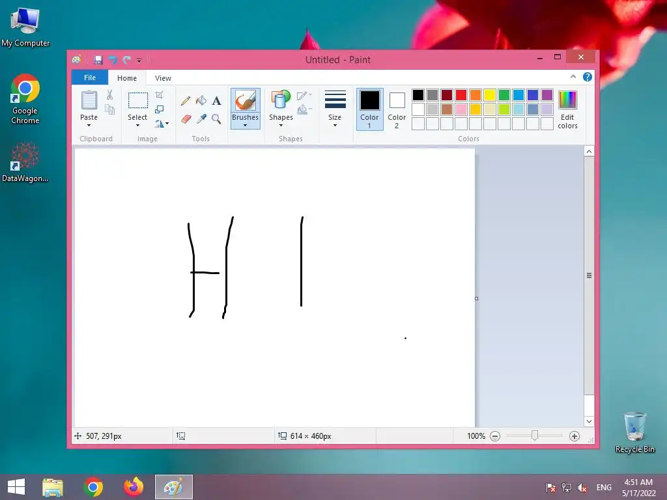This screenshot has width=667, height=500.
Task: Click zoom in plus button
Action: [x=575, y=436]
